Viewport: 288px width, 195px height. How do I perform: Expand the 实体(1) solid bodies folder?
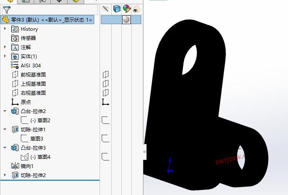click(5, 56)
